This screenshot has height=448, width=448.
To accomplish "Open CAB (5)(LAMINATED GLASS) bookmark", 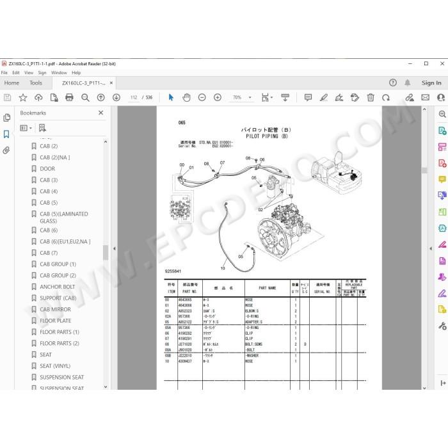I will click(x=64, y=218).
